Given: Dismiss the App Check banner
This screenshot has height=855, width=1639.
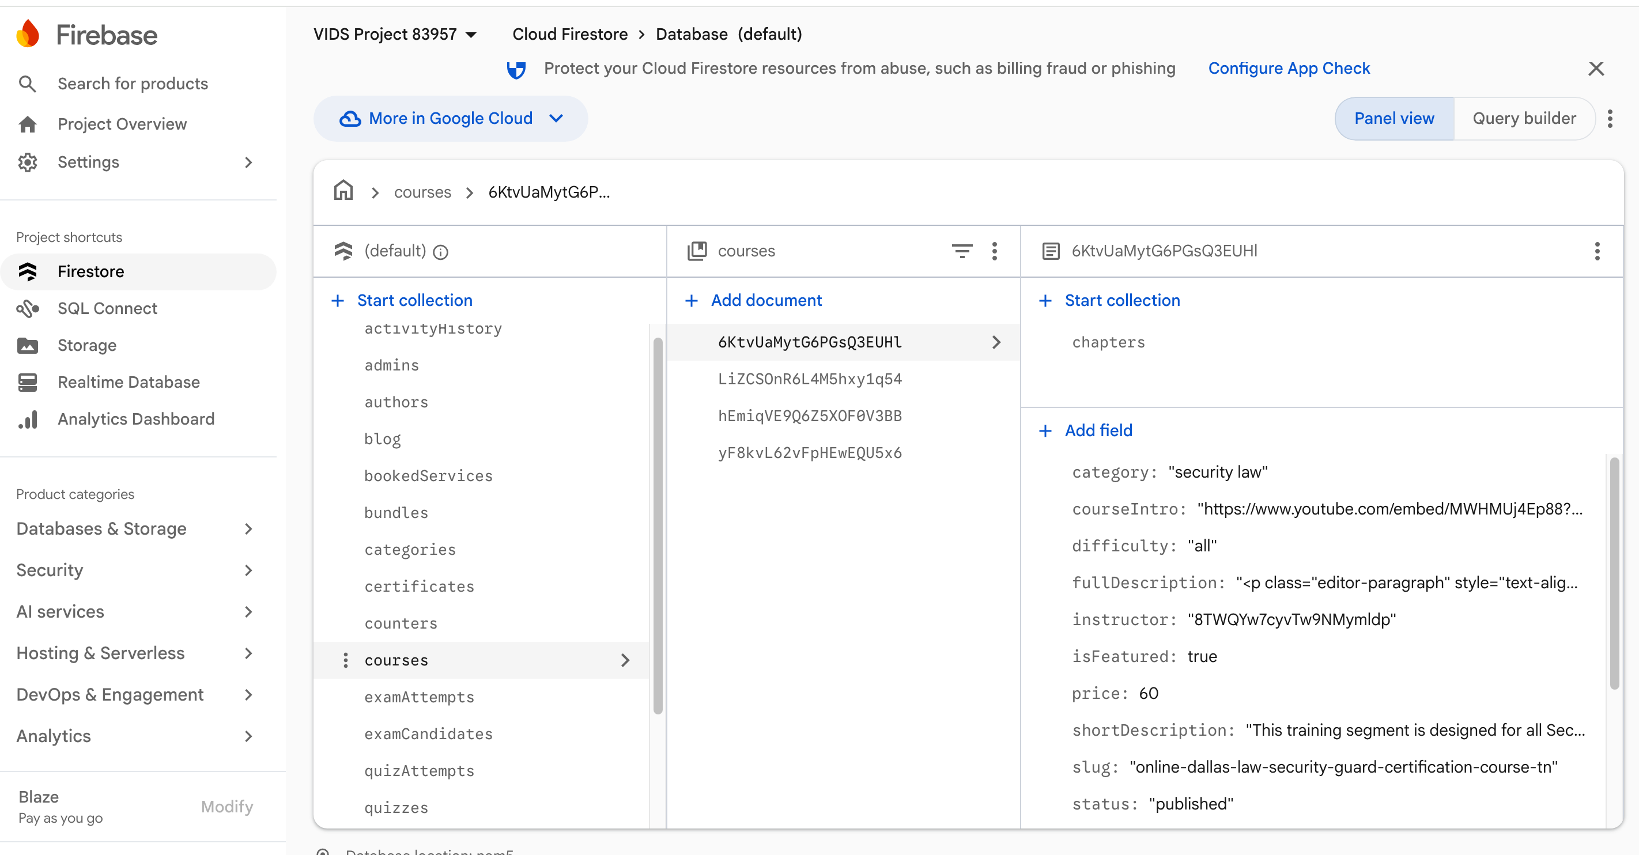Looking at the screenshot, I should click(1596, 69).
